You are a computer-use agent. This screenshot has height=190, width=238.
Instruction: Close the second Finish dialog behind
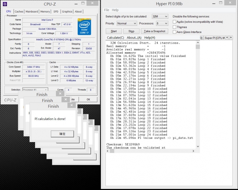point(65,99)
